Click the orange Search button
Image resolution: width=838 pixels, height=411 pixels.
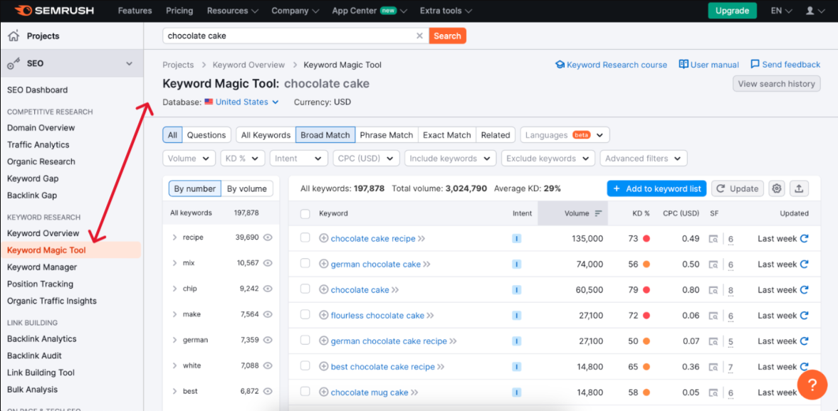point(447,36)
